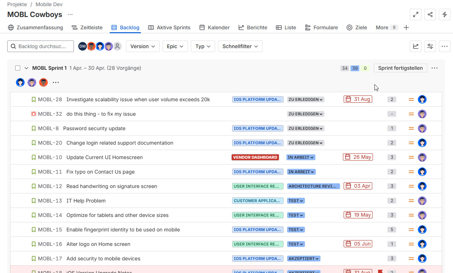Click due date 05 Jun on MOBL-16
Viewport: 453px width, 273px height.
pos(358,244)
